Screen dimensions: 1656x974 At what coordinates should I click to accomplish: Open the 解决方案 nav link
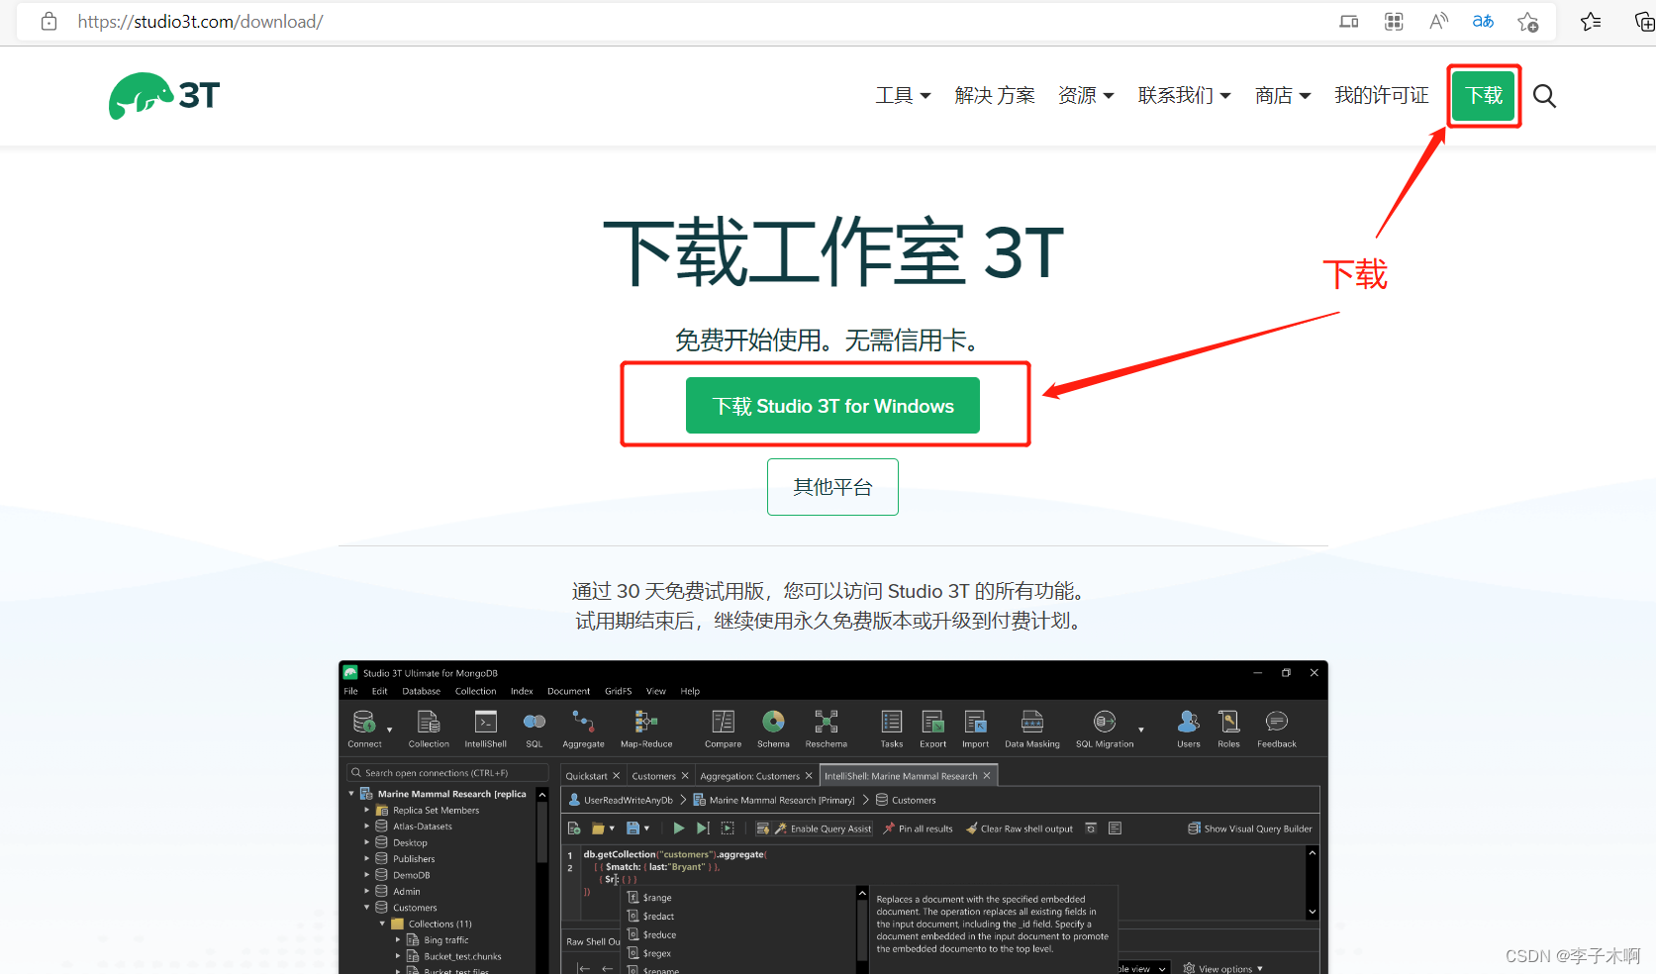995,95
